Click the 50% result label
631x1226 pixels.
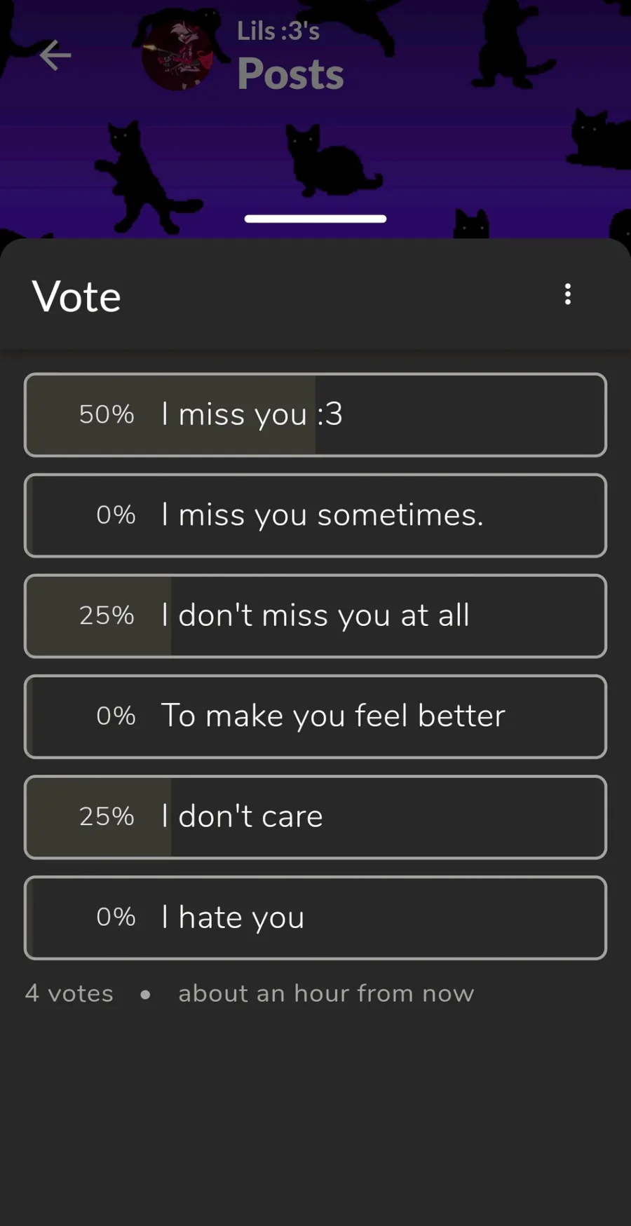pos(107,414)
